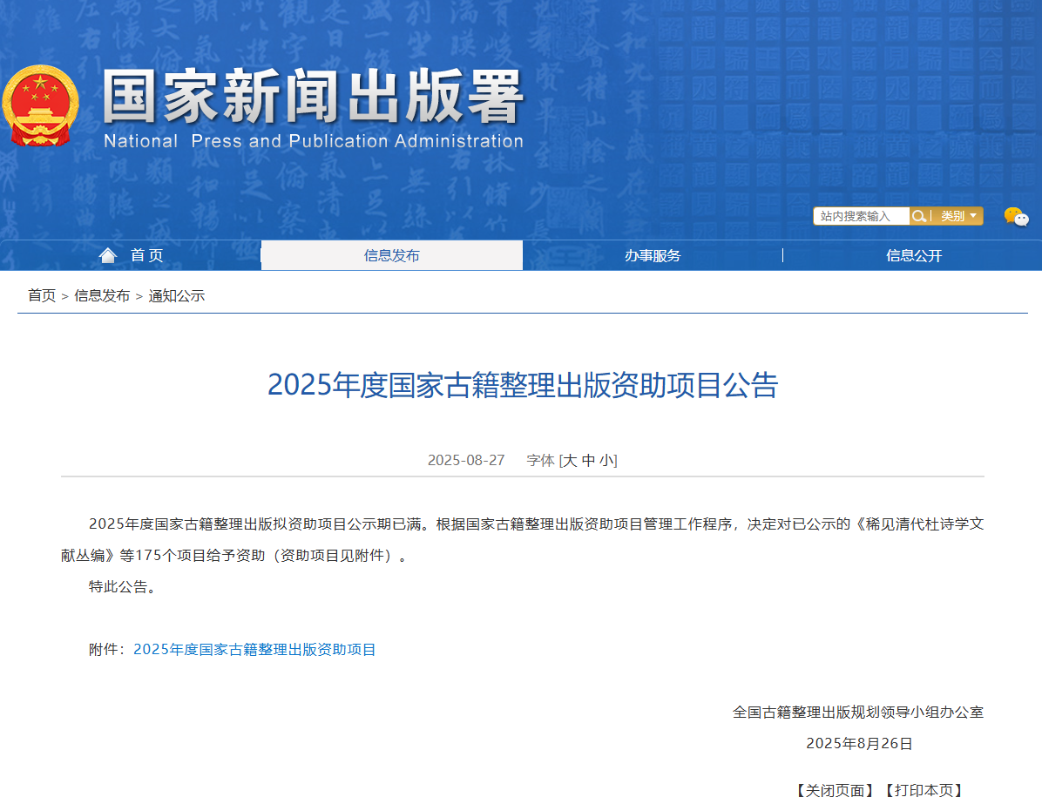Set font size to 中 (medium)
This screenshot has height=804, width=1042.
click(x=589, y=460)
